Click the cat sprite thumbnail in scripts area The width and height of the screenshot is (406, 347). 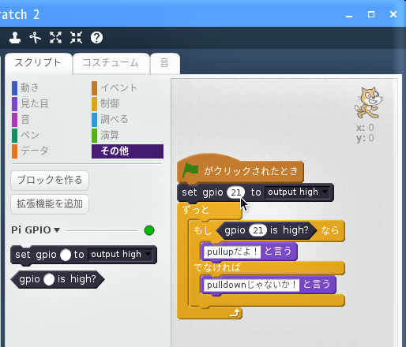pos(369,103)
